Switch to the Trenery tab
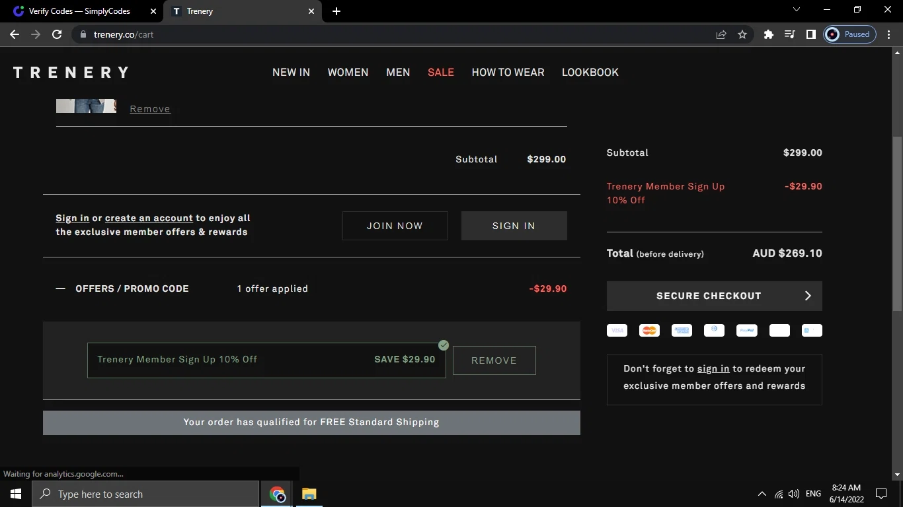903x507 pixels. [x=243, y=11]
